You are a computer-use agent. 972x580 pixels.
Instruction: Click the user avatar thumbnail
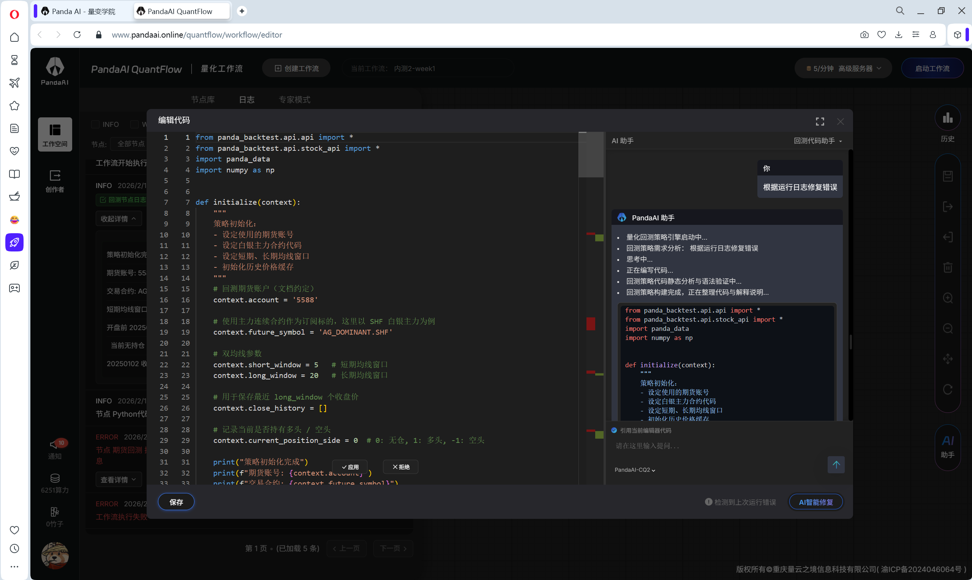click(x=55, y=555)
